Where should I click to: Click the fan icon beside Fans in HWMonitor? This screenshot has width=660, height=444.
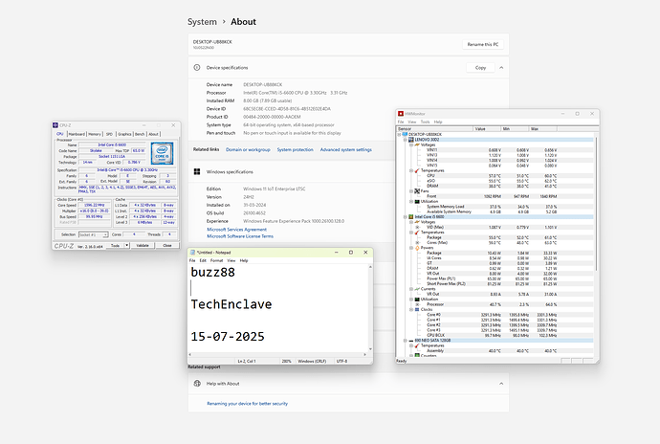point(417,191)
